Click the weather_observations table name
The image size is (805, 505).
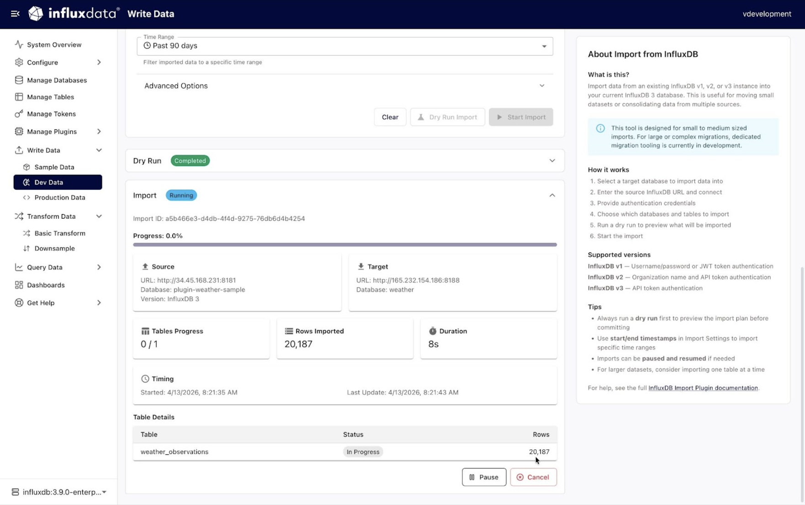[x=175, y=452]
